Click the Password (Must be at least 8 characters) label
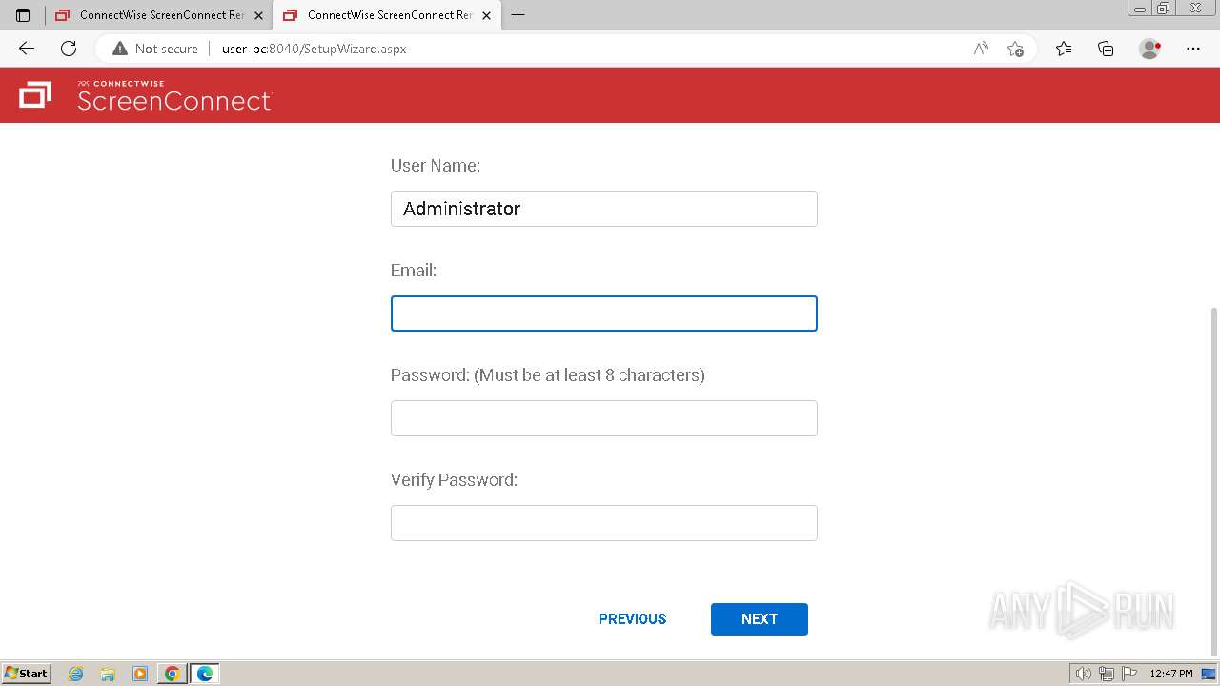Viewport: 1220px width, 686px height. point(548,375)
